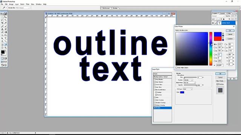This screenshot has height=135, width=241.
Task: Select the Zoom tool
Action: click(x=6, y=48)
